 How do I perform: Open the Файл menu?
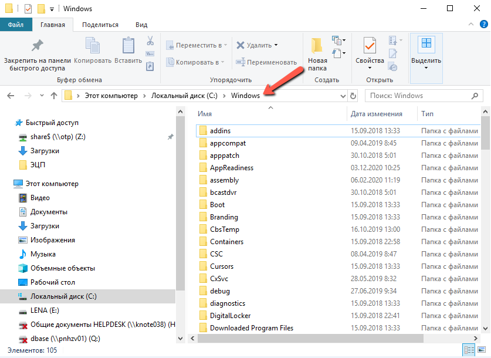(x=16, y=25)
